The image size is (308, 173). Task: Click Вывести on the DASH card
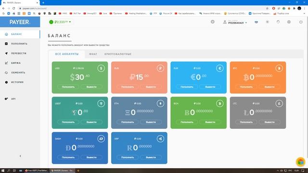click(91, 157)
